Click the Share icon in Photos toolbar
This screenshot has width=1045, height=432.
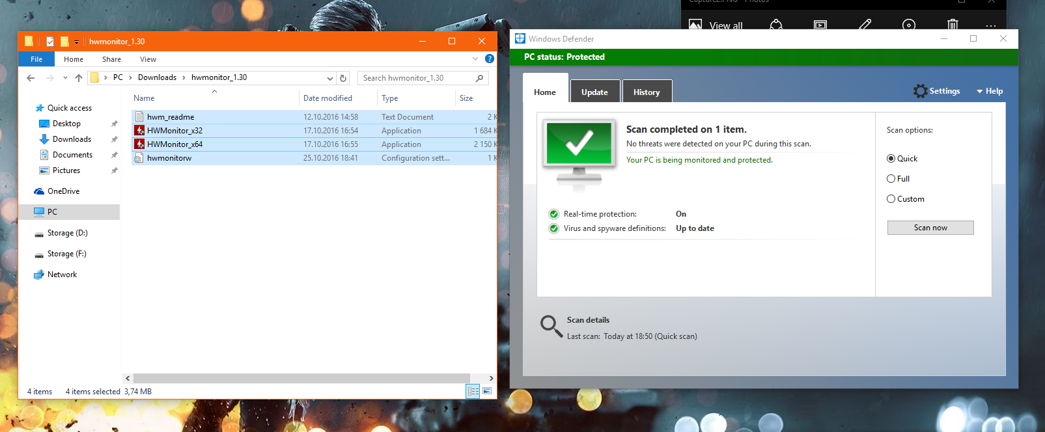pyautogui.click(x=776, y=25)
